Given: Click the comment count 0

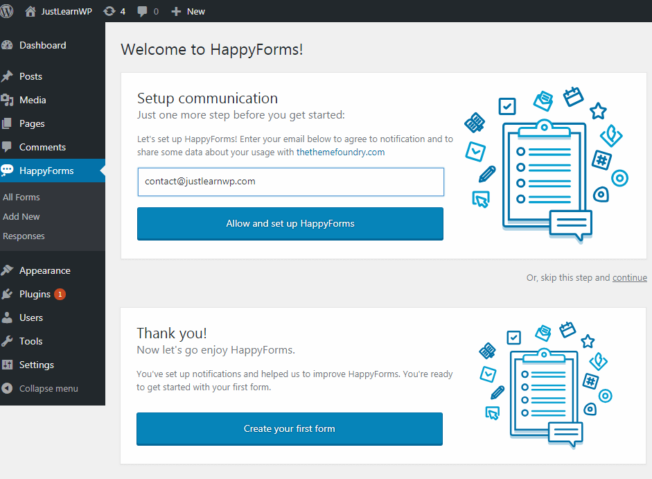Looking at the screenshot, I should (156, 12).
